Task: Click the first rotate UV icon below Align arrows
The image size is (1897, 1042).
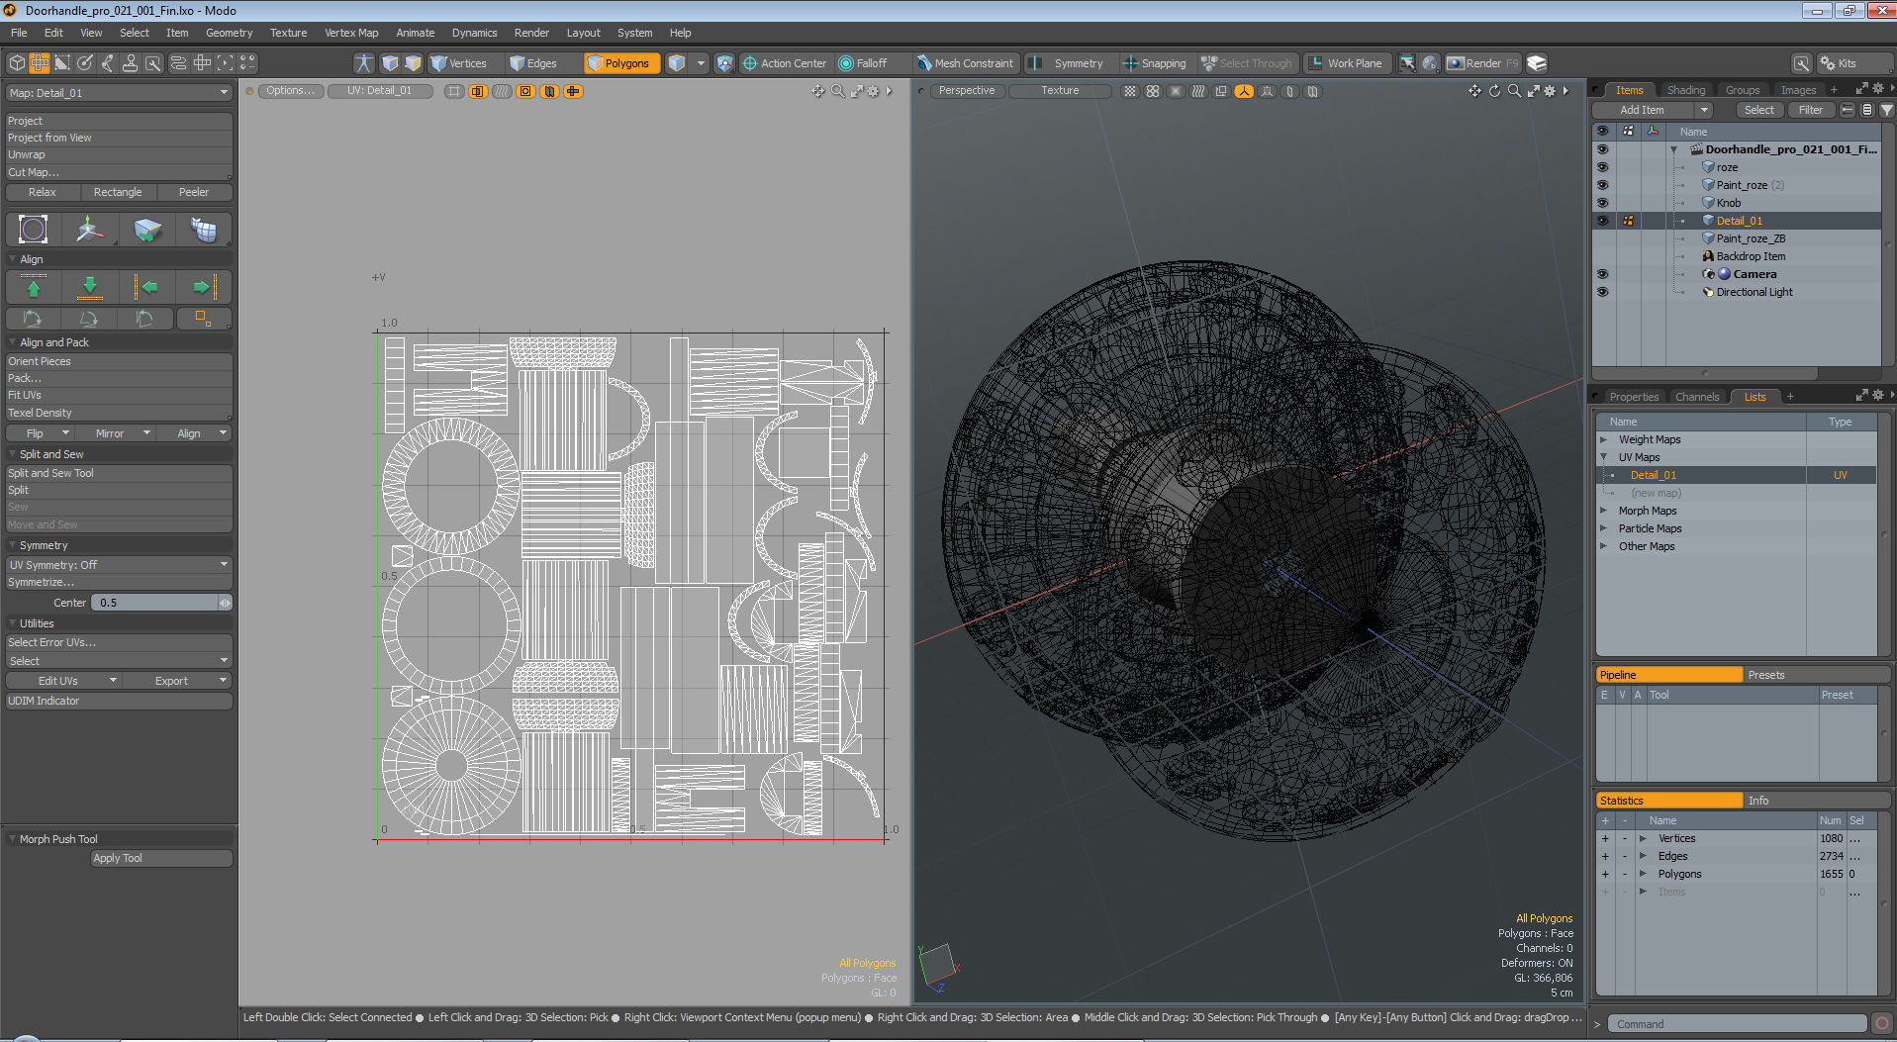Action: pos(33,318)
